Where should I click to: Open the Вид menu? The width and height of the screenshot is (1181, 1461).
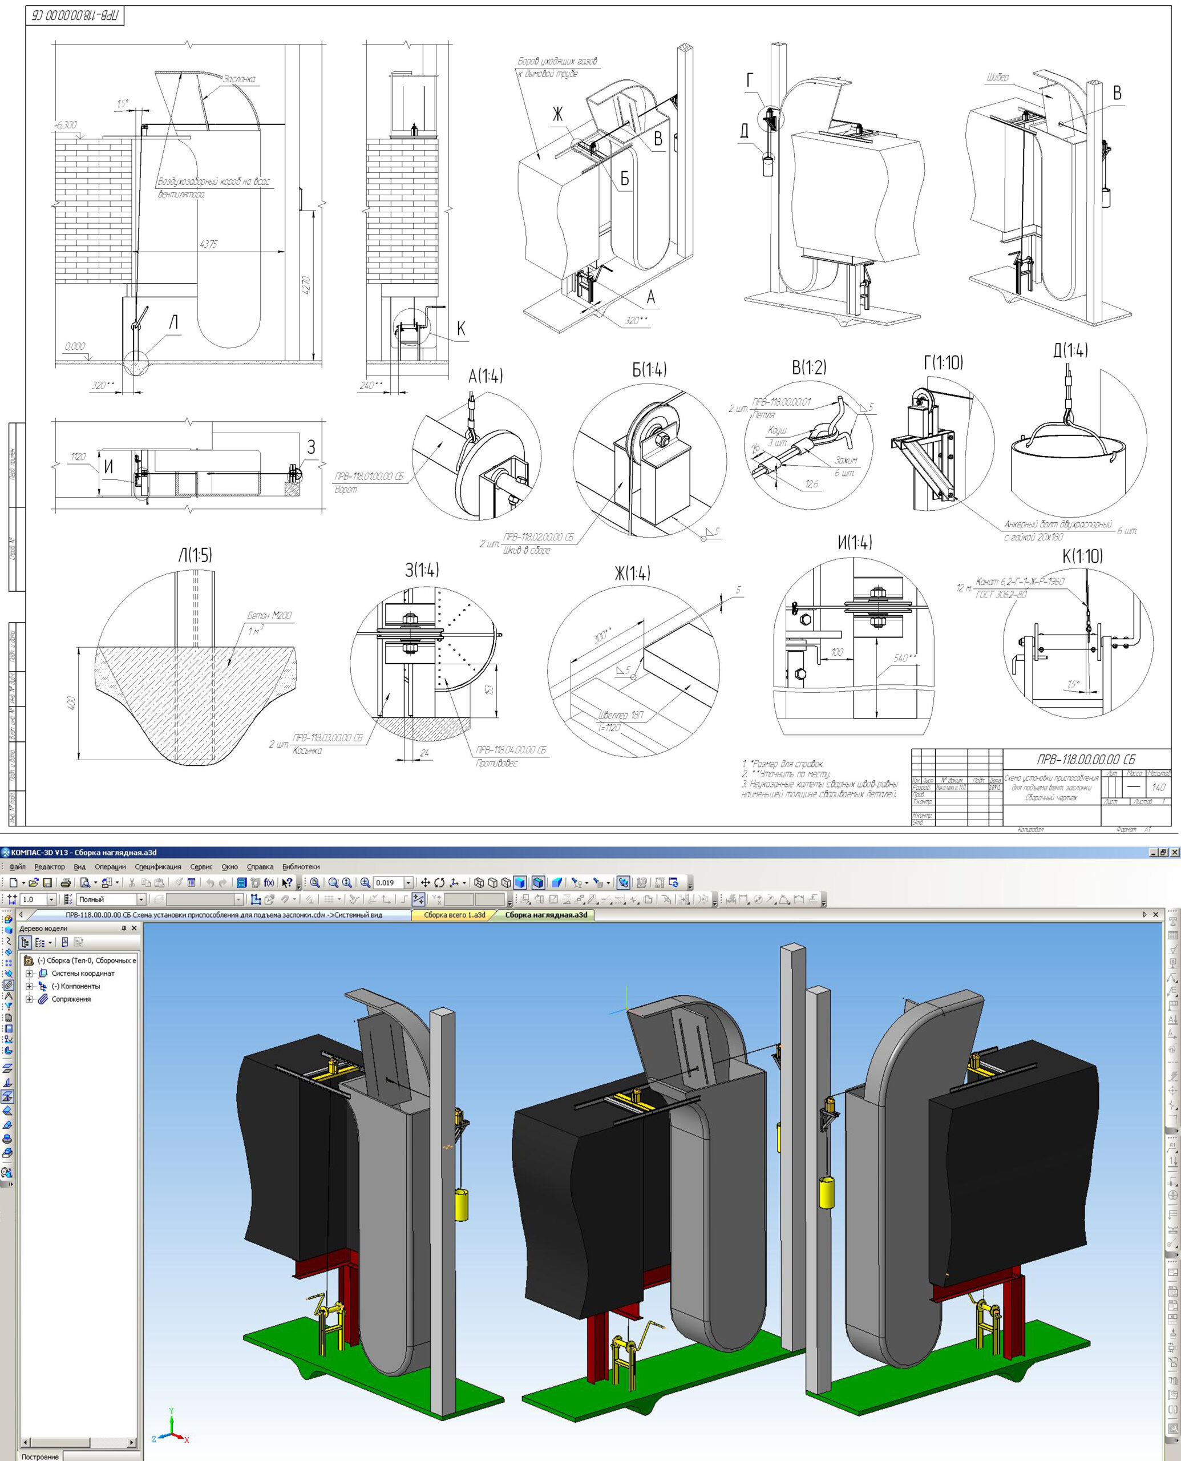(x=80, y=867)
